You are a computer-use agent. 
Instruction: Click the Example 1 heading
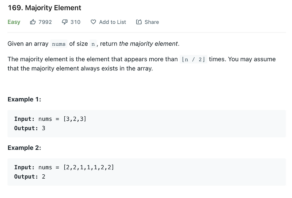point(24,100)
